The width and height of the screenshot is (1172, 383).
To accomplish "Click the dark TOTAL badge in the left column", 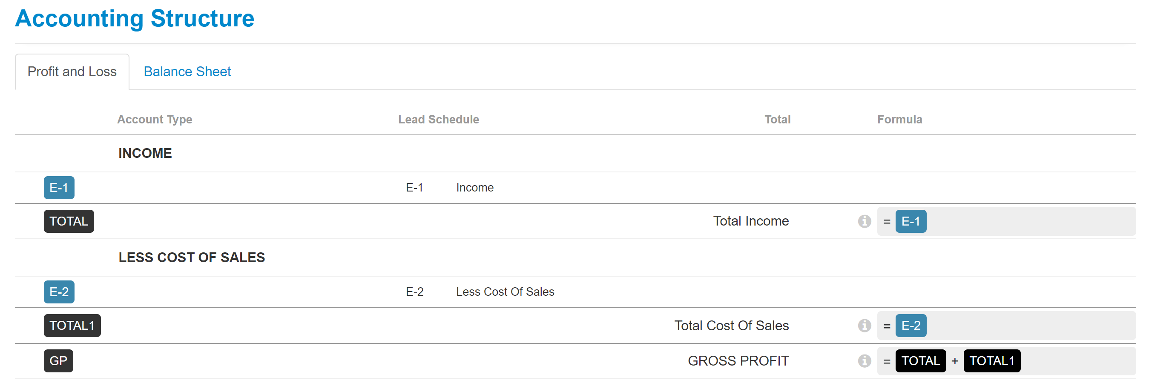I will (69, 221).
